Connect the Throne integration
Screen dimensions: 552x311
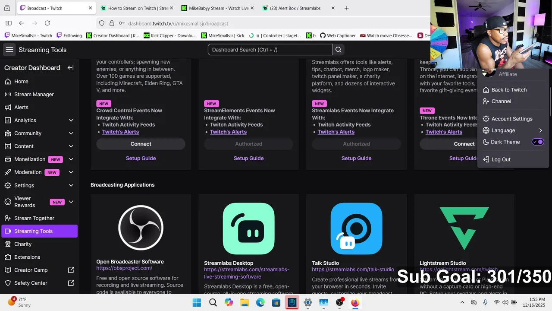pyautogui.click(x=448, y=144)
